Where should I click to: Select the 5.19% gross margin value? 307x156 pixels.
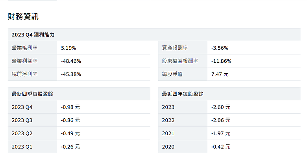coord(68,48)
